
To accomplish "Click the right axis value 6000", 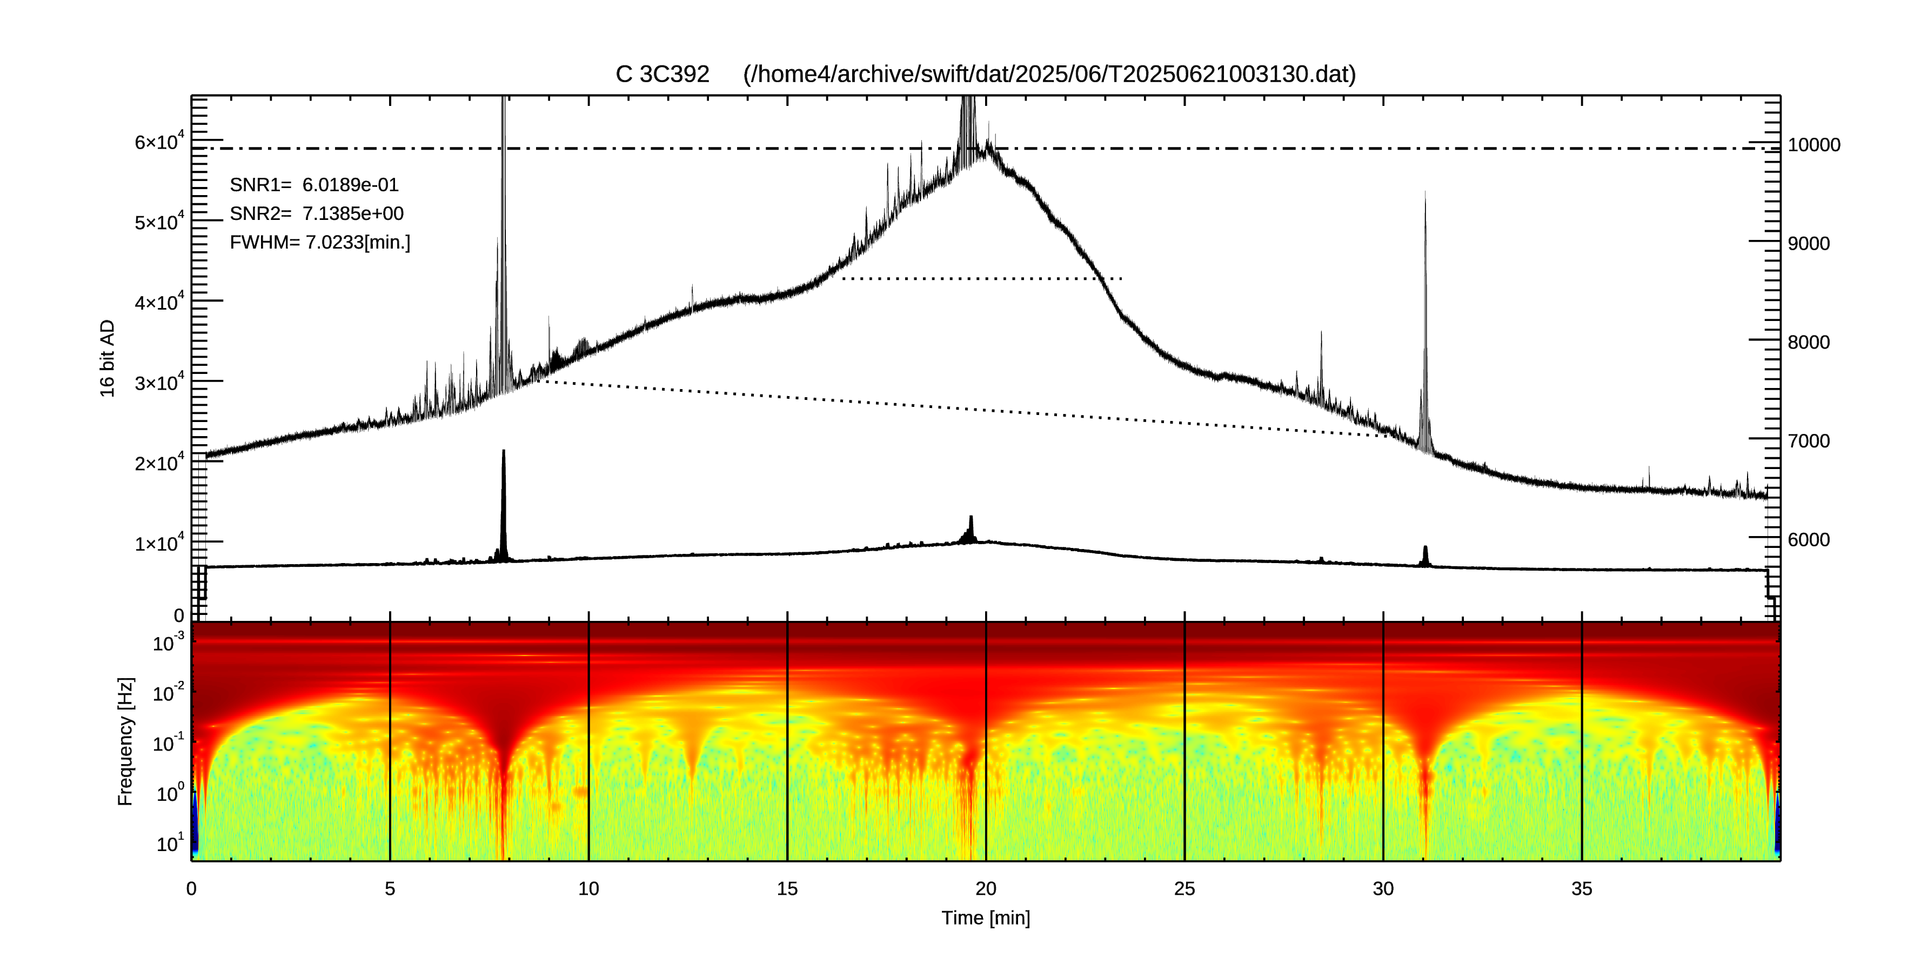I will 1809,540.
